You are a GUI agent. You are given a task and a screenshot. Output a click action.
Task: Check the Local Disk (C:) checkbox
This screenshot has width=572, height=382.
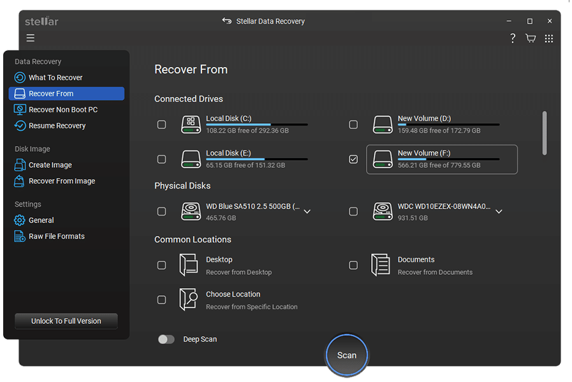[x=162, y=124]
